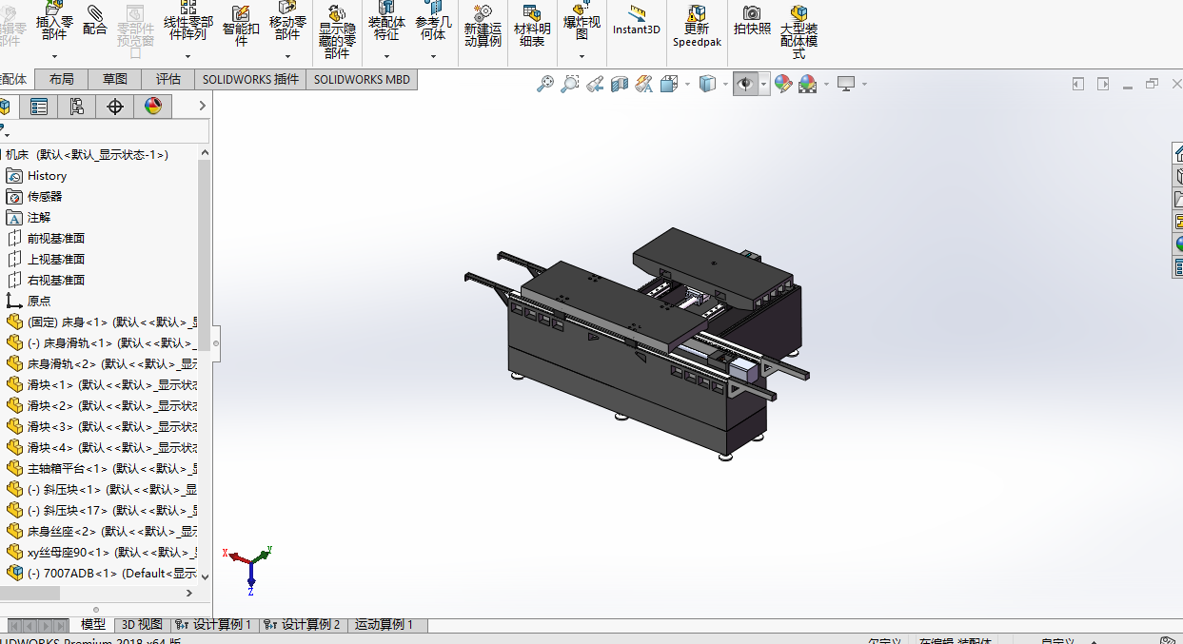Select 前视基准面 (Front Plane)
Image resolution: width=1183 pixels, height=644 pixels.
(55, 239)
